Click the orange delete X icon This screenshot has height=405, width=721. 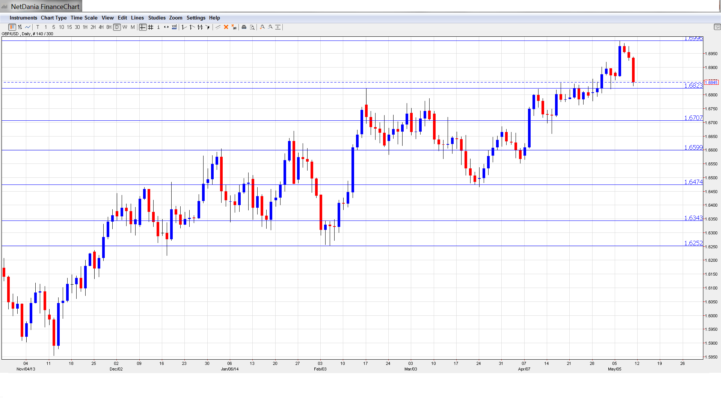point(226,27)
